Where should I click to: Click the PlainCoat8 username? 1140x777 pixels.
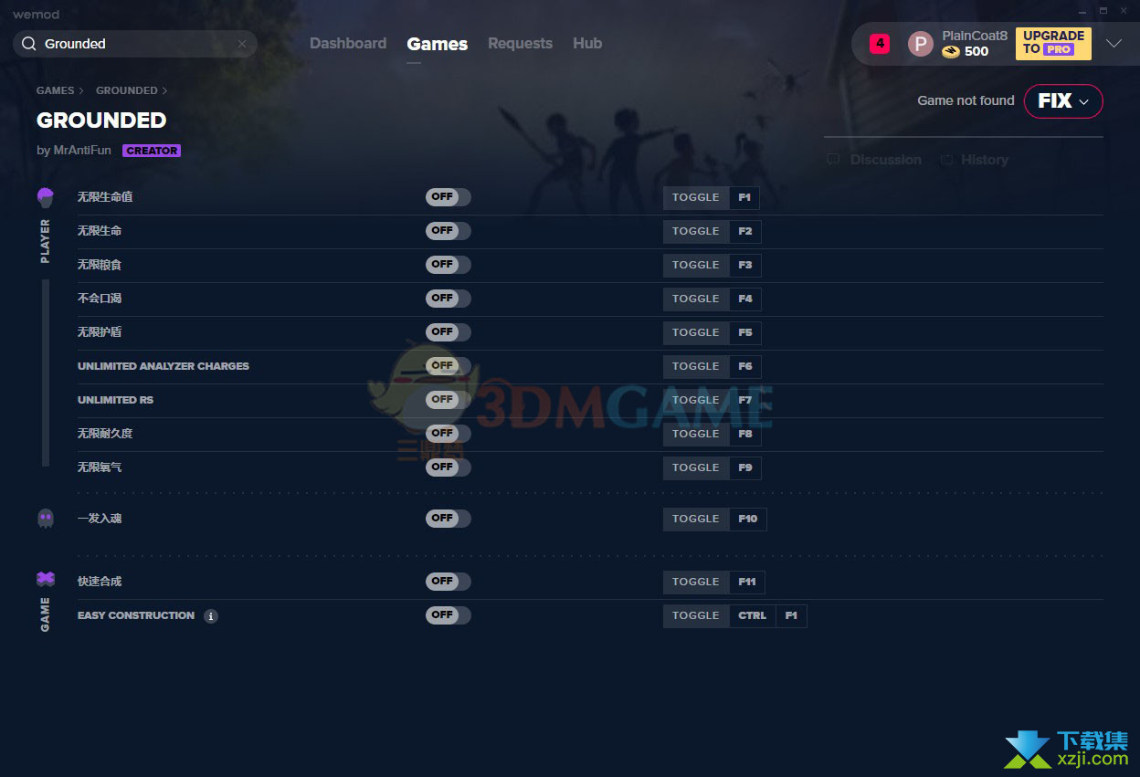point(975,36)
